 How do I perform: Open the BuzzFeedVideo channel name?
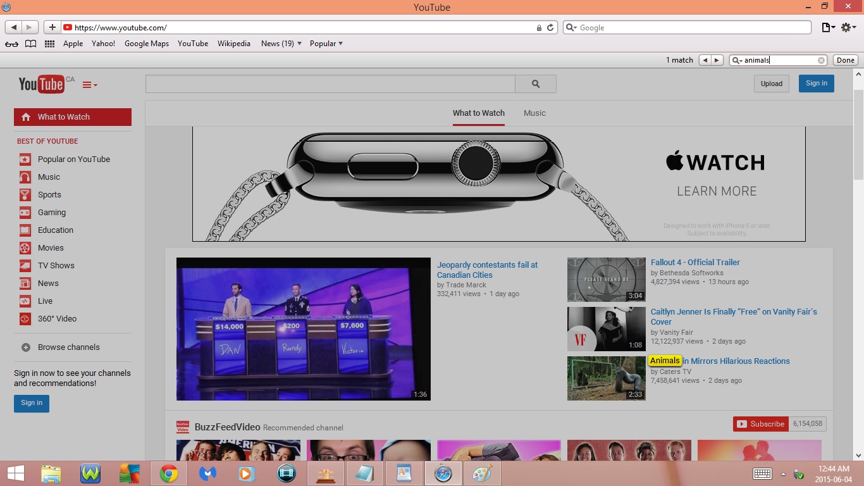(x=227, y=427)
